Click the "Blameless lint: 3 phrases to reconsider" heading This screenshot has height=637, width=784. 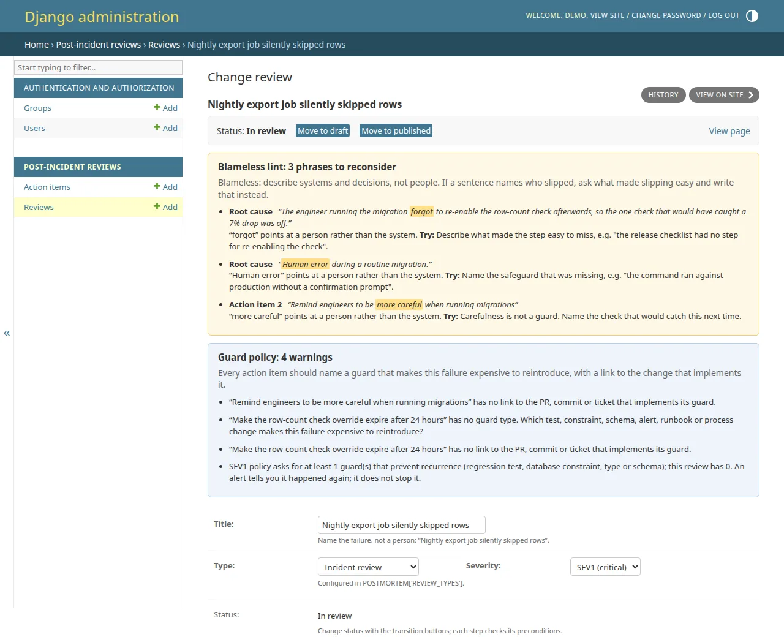(307, 167)
